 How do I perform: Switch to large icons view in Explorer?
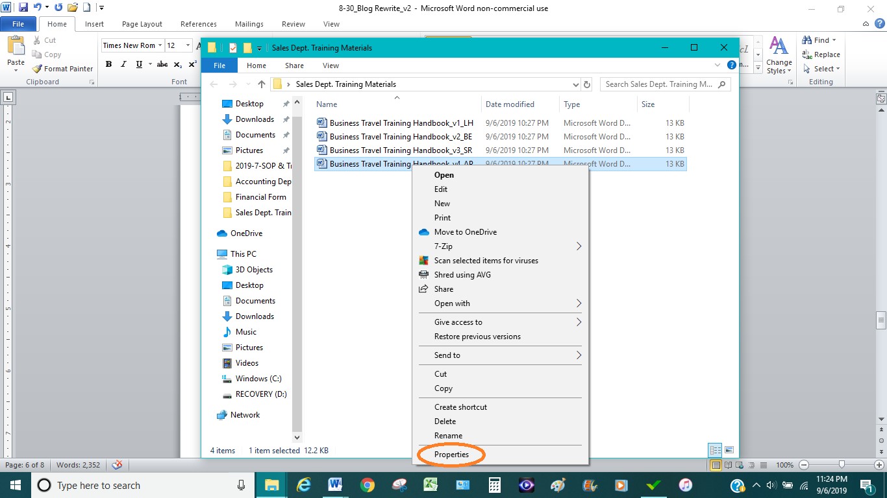[x=729, y=450]
